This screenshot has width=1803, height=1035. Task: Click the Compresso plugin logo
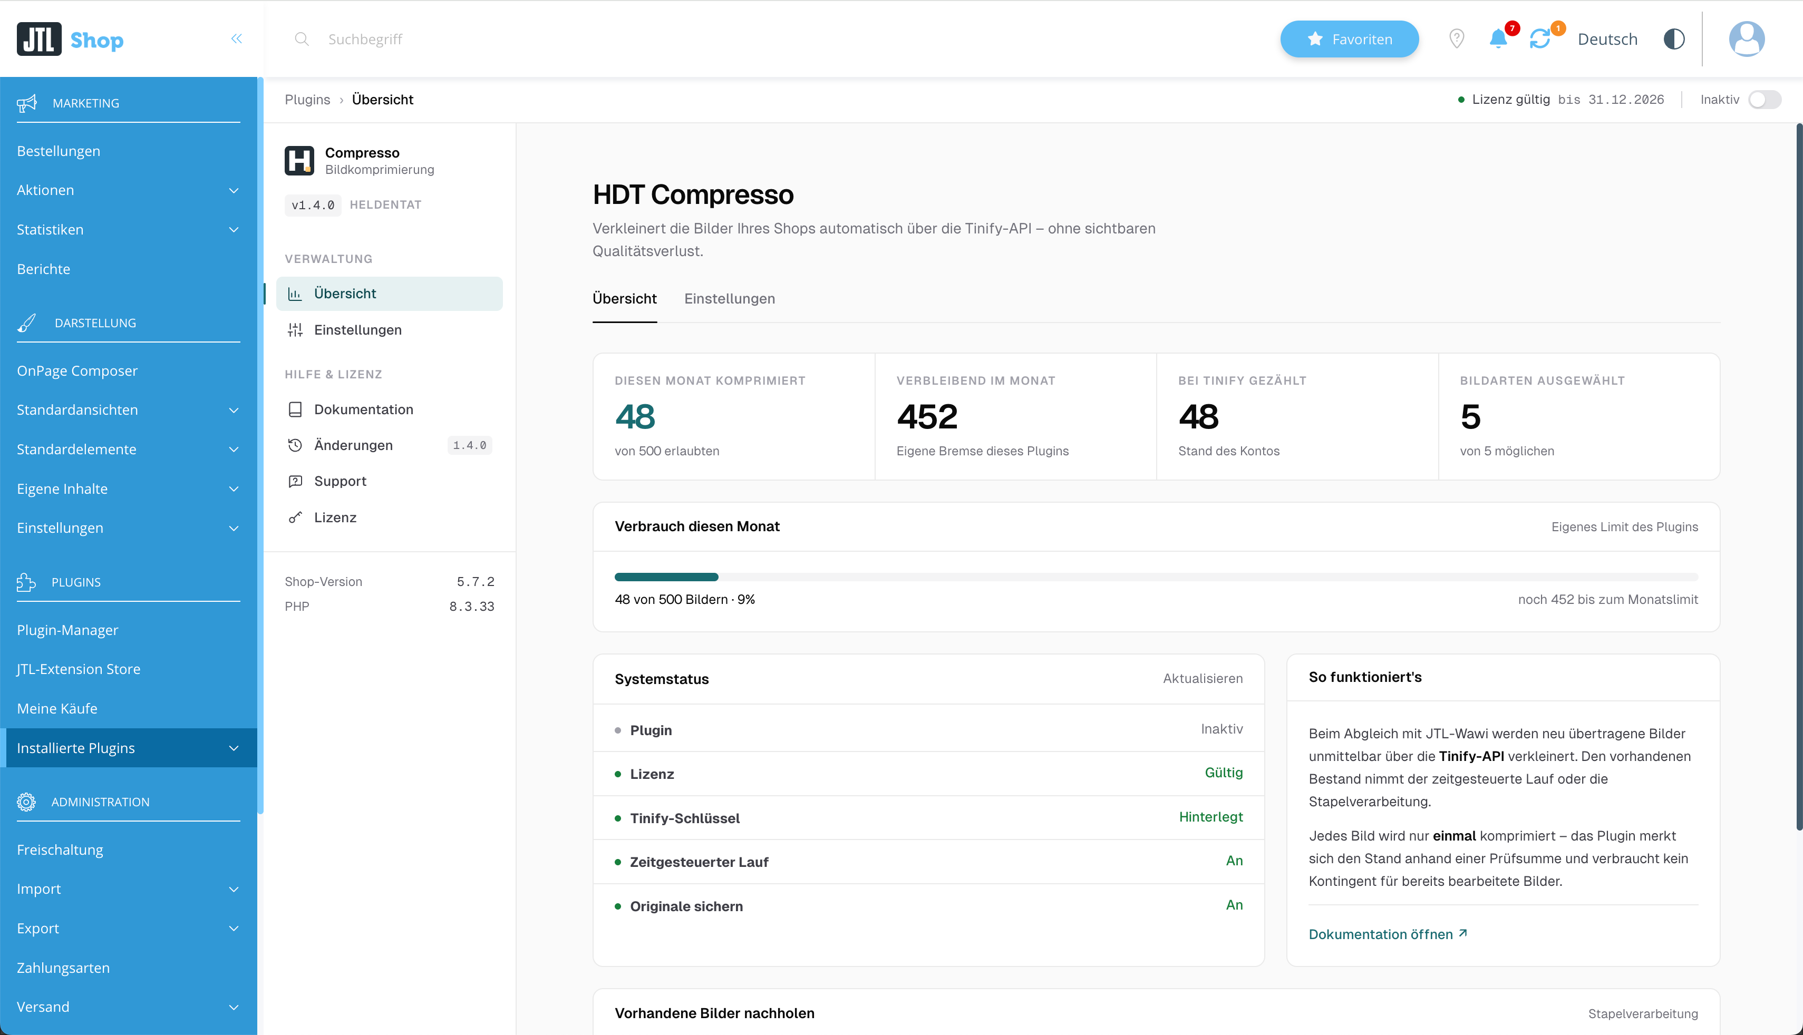(x=299, y=161)
